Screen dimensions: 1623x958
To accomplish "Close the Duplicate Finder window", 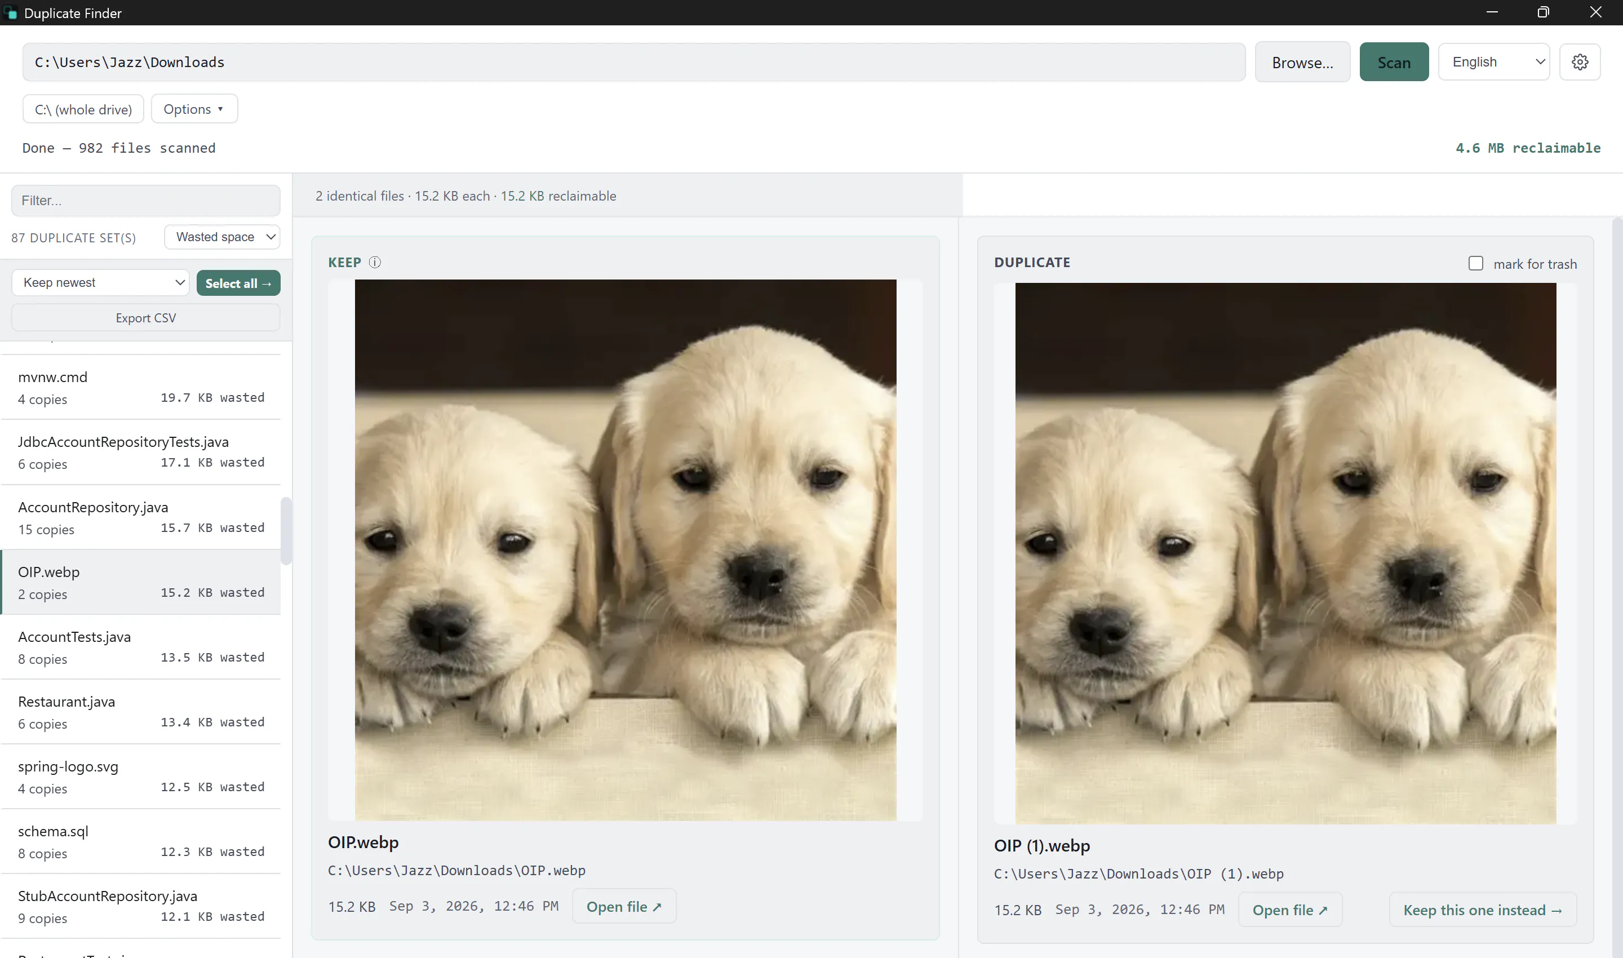I will click(x=1595, y=12).
